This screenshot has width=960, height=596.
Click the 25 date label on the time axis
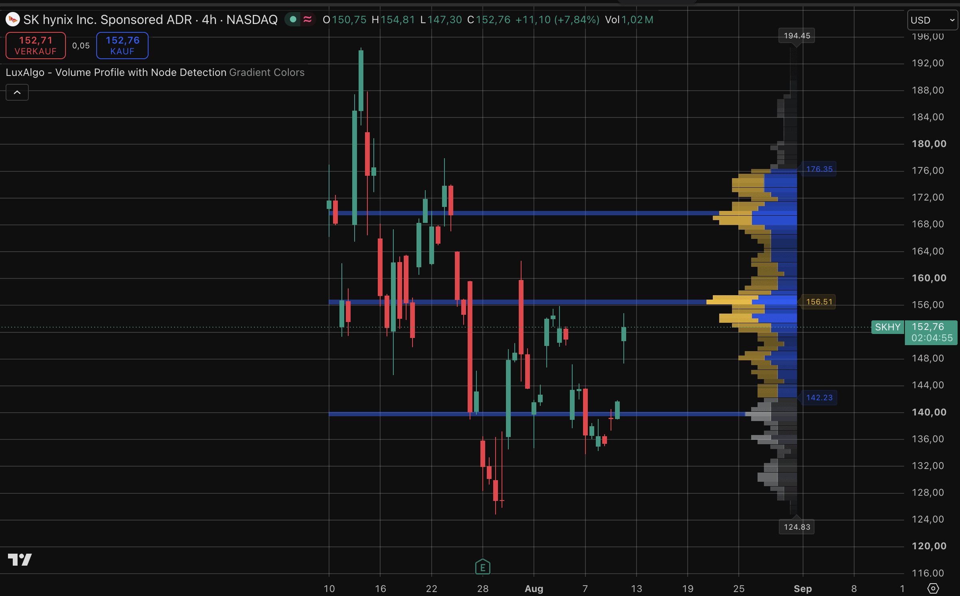click(739, 588)
